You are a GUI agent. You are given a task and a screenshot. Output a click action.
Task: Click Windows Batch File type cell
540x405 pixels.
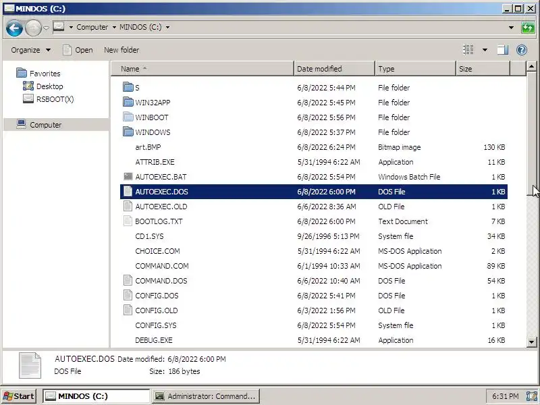409,177
